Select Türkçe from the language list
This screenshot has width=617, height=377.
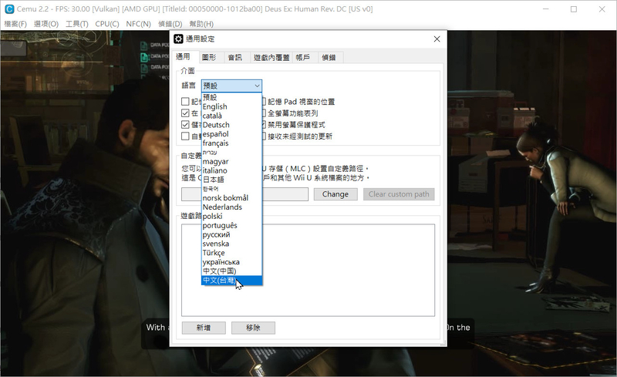tap(231, 253)
